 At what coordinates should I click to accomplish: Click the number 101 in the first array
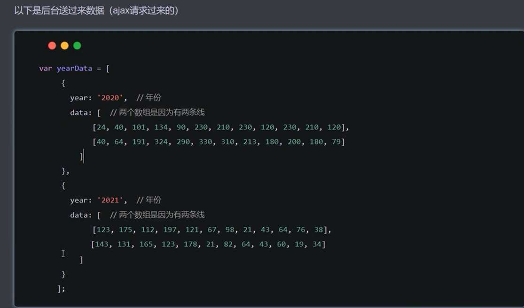(139, 127)
